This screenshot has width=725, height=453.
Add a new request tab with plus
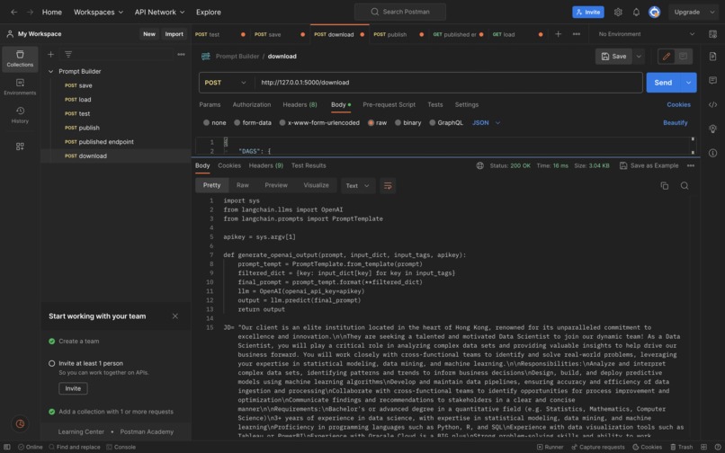pos(558,34)
